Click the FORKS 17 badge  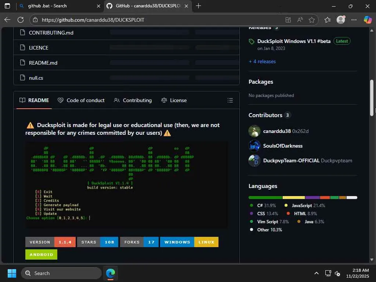tap(139, 242)
